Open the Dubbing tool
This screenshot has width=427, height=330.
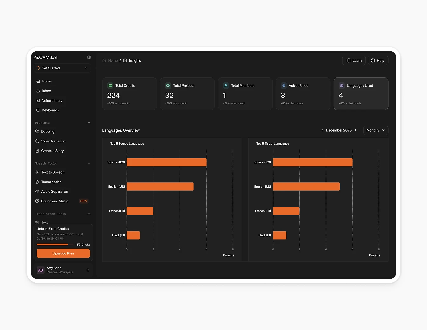click(48, 131)
